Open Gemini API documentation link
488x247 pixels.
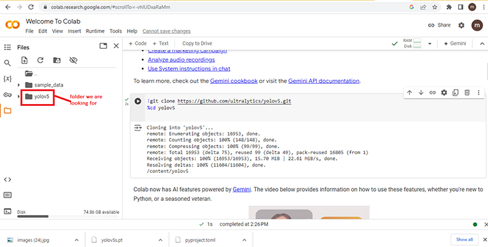click(324, 81)
